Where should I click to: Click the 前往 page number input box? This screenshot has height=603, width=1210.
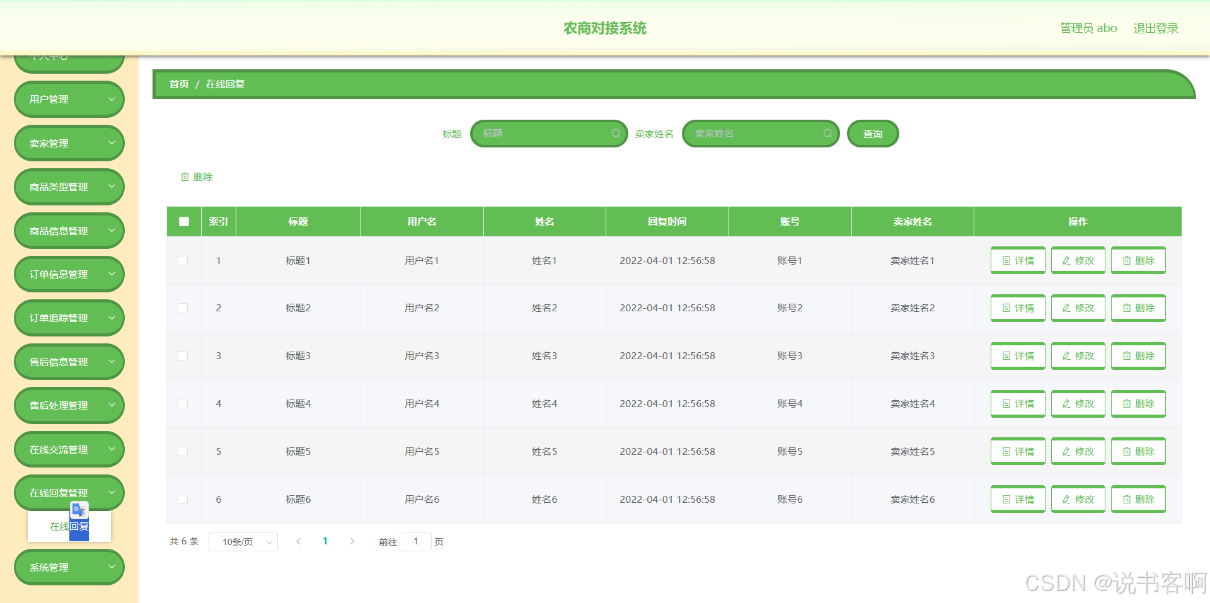[x=415, y=541]
